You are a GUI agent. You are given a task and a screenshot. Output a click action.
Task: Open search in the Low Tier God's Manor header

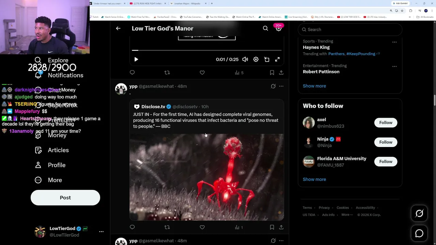[x=265, y=29]
